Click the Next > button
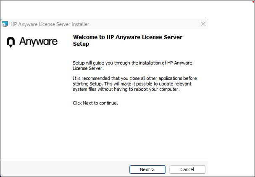 (147, 169)
